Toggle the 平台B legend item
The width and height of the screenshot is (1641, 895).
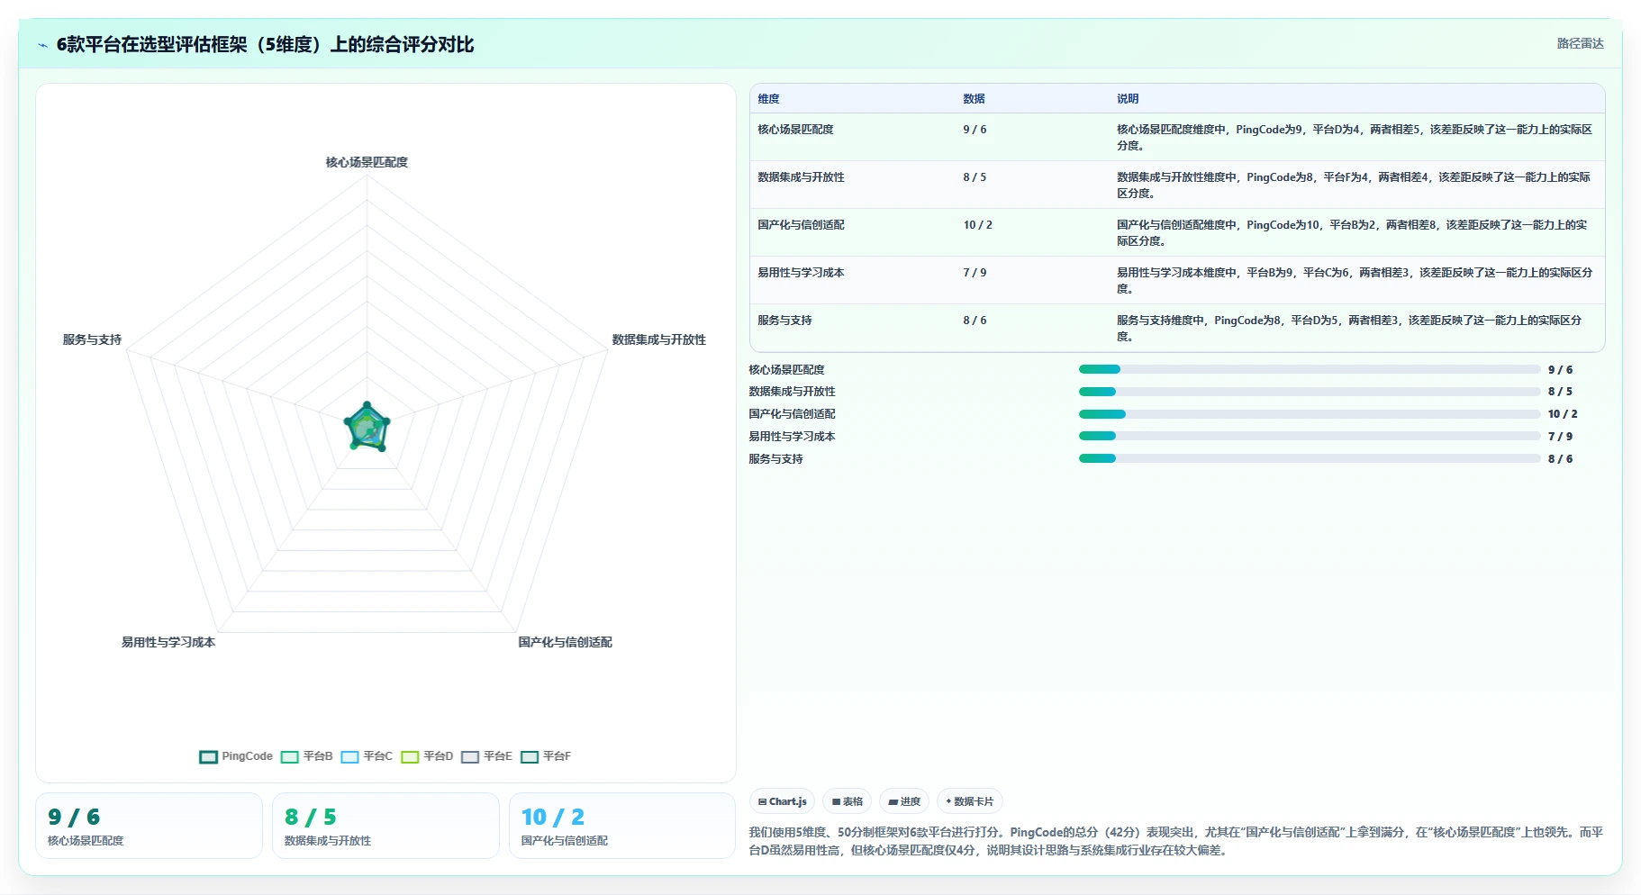click(x=307, y=756)
